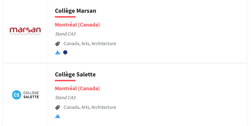Image resolution: width=251 pixels, height=126 pixels.
Task: Click the red underline beneath Collège Marsan
Action: click(x=65, y=17)
